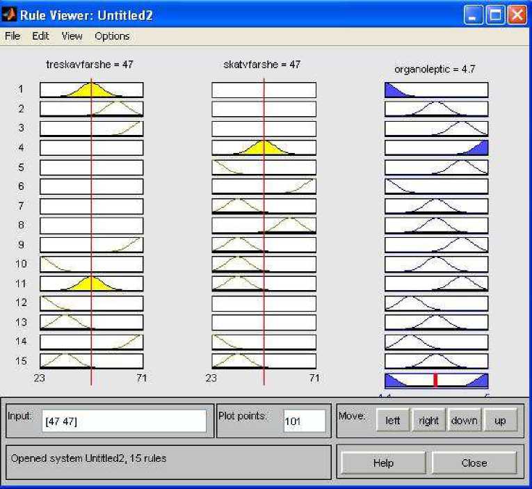The image size is (532, 489).
Task: Select rule number 15 label
Action: click(22, 361)
